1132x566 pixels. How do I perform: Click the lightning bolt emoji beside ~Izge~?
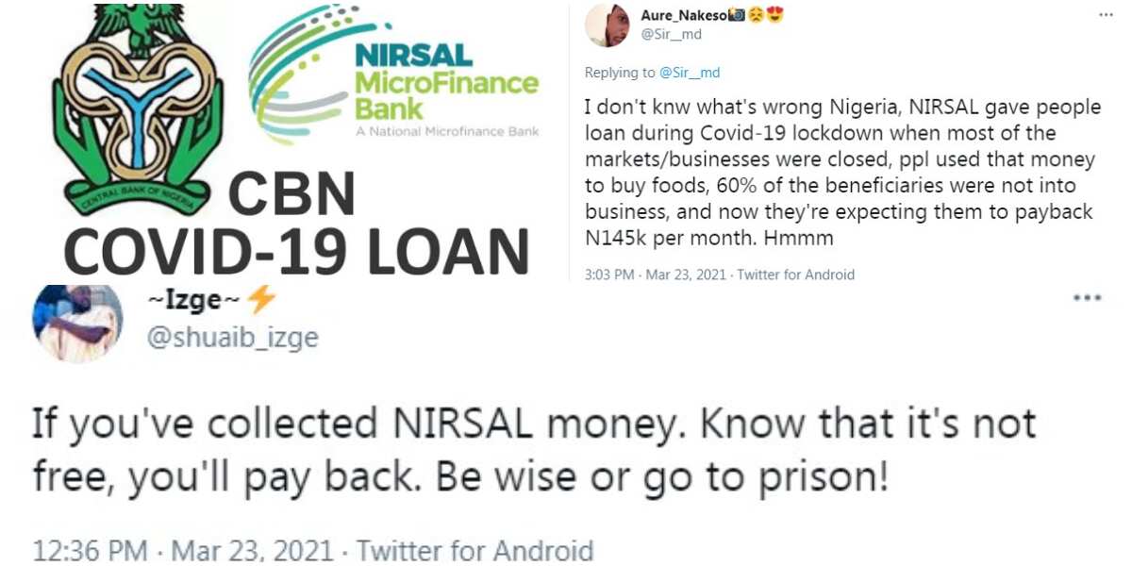click(x=260, y=302)
